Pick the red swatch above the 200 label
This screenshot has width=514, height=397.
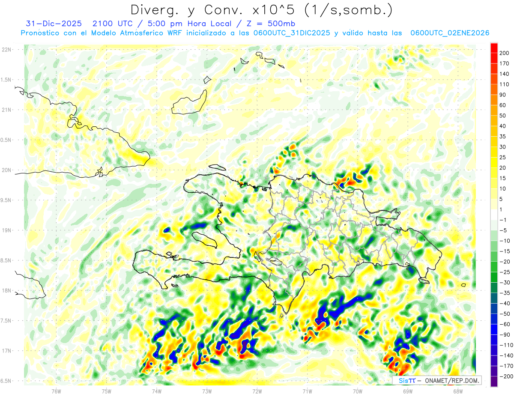[494, 48]
